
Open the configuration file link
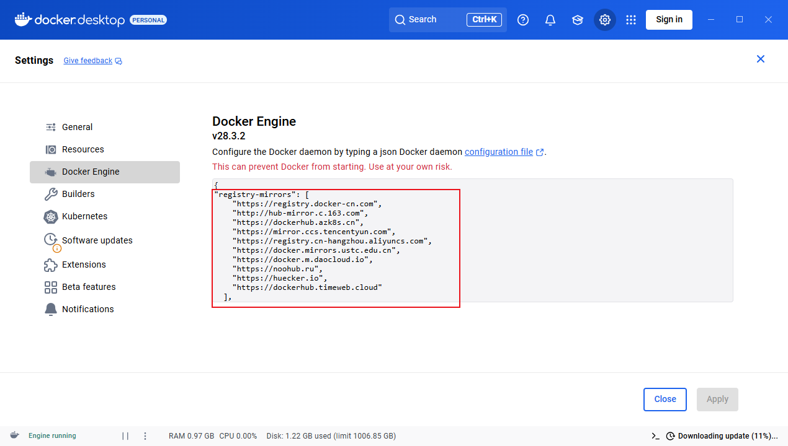pyautogui.click(x=499, y=152)
